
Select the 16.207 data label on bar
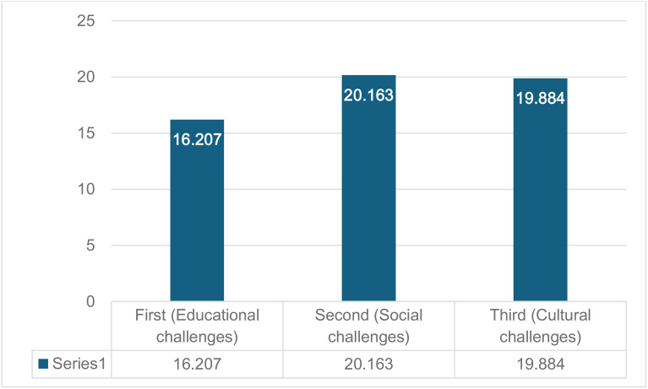tap(197, 139)
